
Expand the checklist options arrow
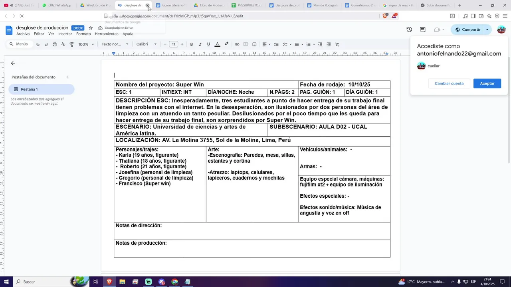coord(290,44)
